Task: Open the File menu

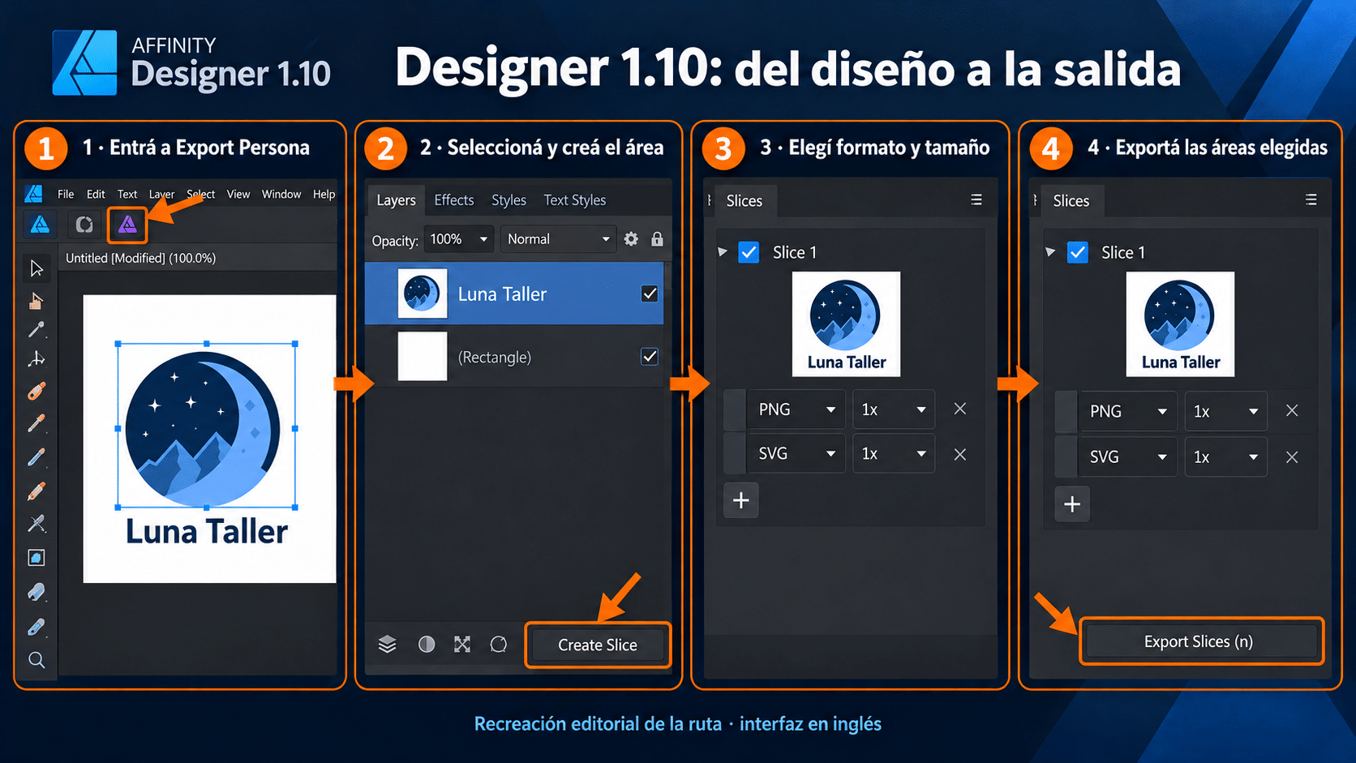Action: pos(66,194)
